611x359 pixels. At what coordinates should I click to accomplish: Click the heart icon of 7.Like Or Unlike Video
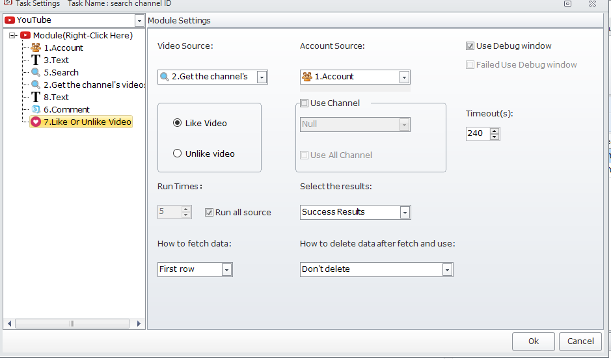coord(36,122)
